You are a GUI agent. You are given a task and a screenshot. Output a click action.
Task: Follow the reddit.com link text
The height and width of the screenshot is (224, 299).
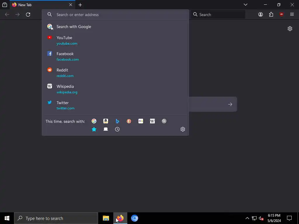click(65, 76)
